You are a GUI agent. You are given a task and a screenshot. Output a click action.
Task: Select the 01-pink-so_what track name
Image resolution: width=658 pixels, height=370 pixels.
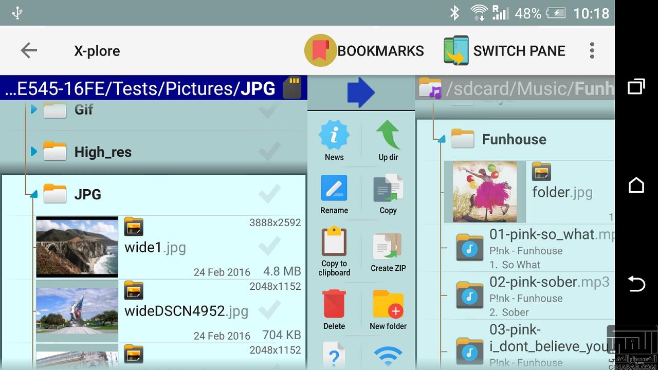tap(552, 234)
